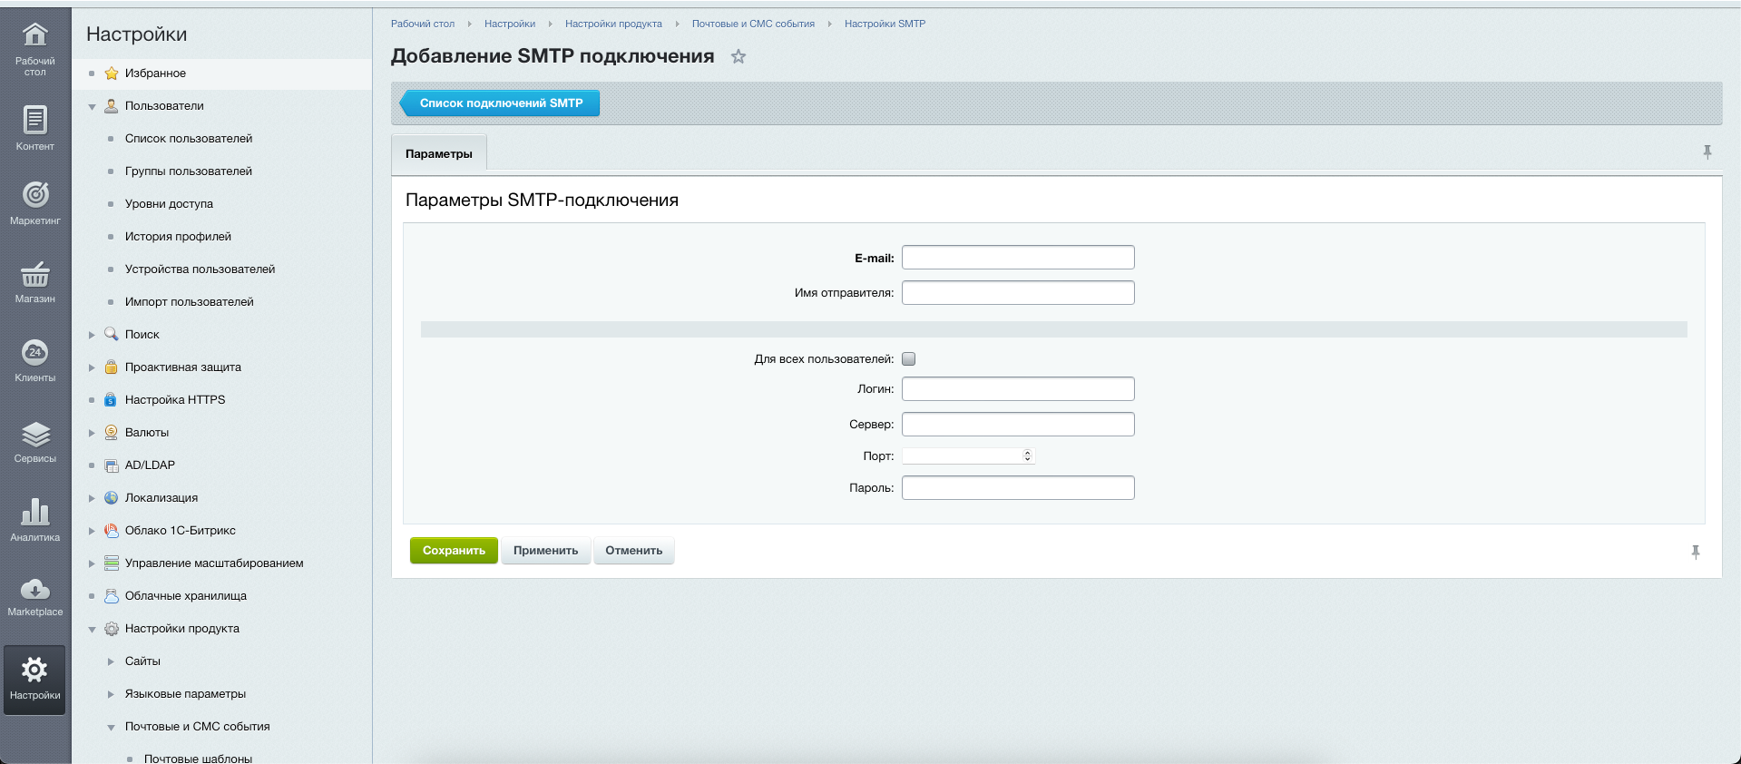The height and width of the screenshot is (764, 1741).
Task: Enable the Для всех пользователей checkbox
Action: [909, 359]
